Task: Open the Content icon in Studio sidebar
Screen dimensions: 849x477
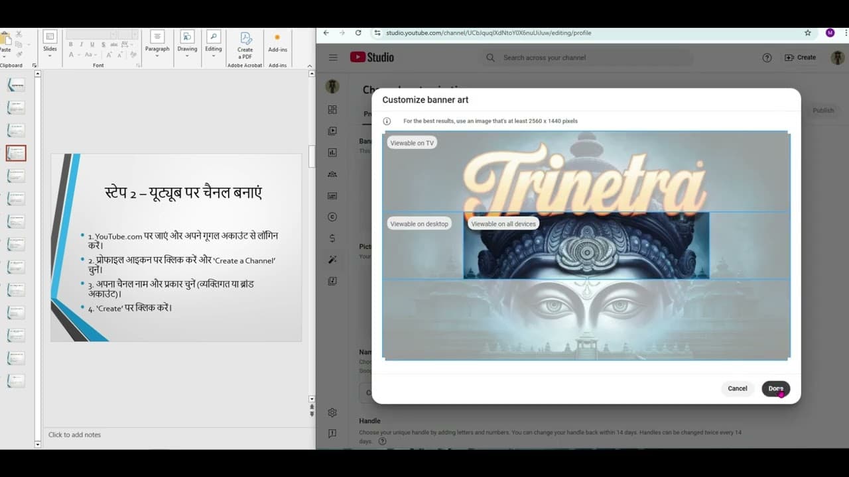Action: (x=332, y=131)
